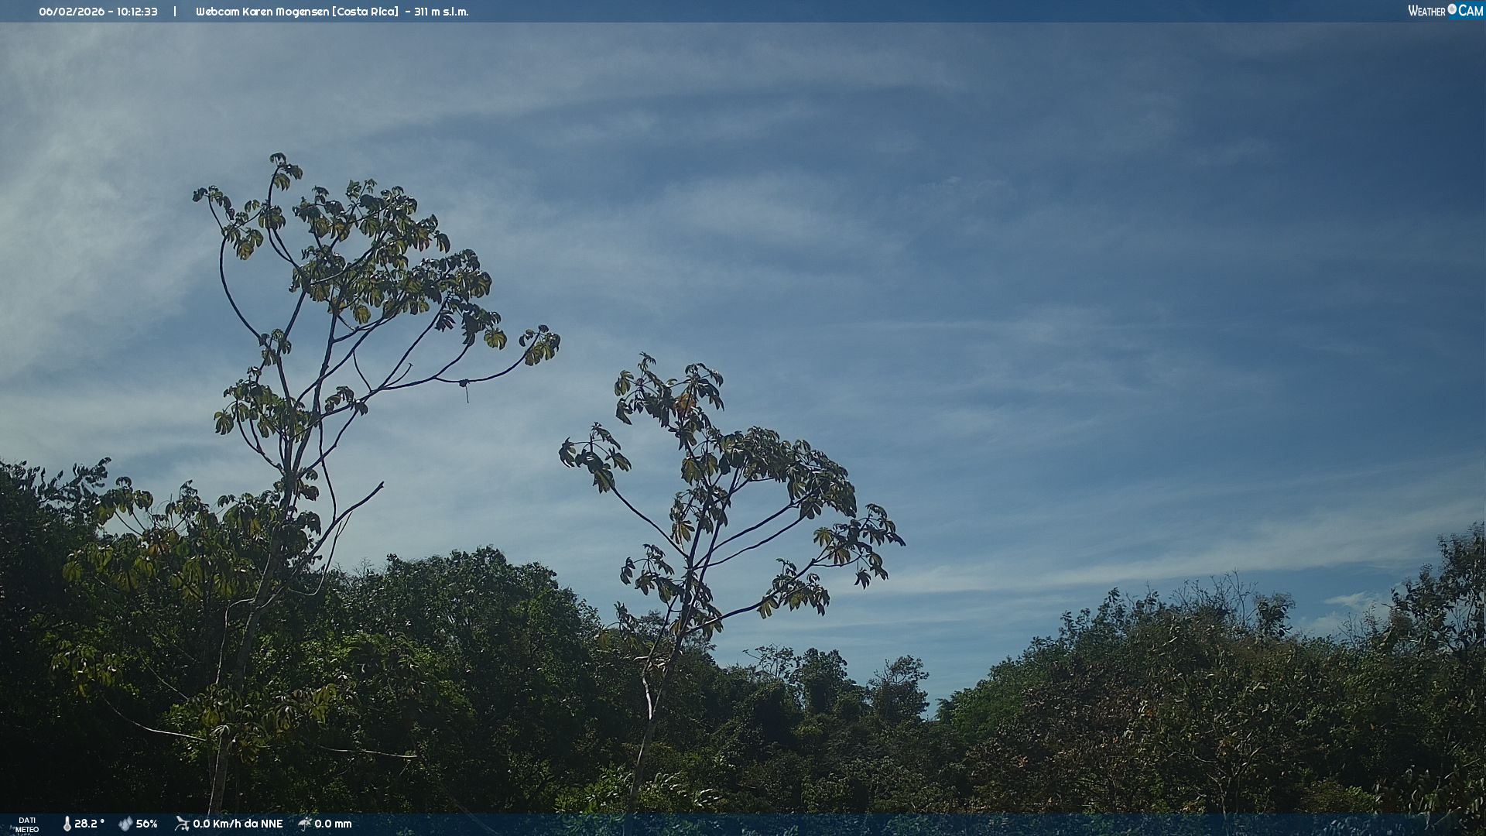
Task: Click the word Webcam in the title
Action: click(x=217, y=12)
